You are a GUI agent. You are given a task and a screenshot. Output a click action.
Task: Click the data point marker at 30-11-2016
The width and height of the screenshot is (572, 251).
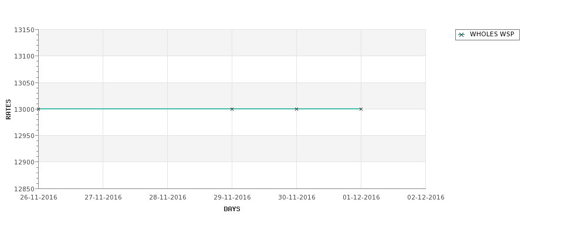click(297, 109)
